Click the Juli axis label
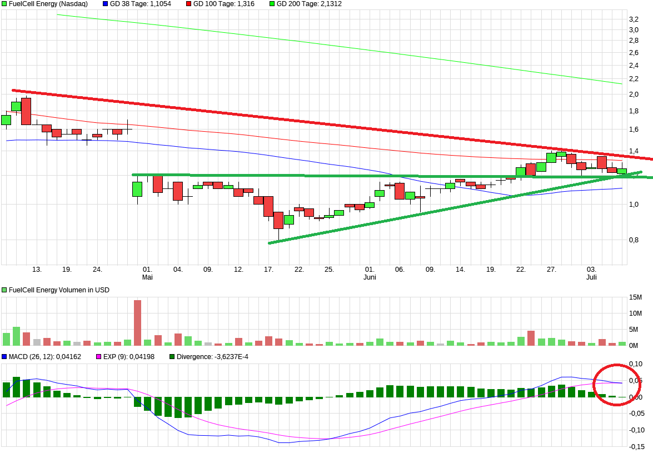This screenshot has height=453, width=653. [x=592, y=276]
